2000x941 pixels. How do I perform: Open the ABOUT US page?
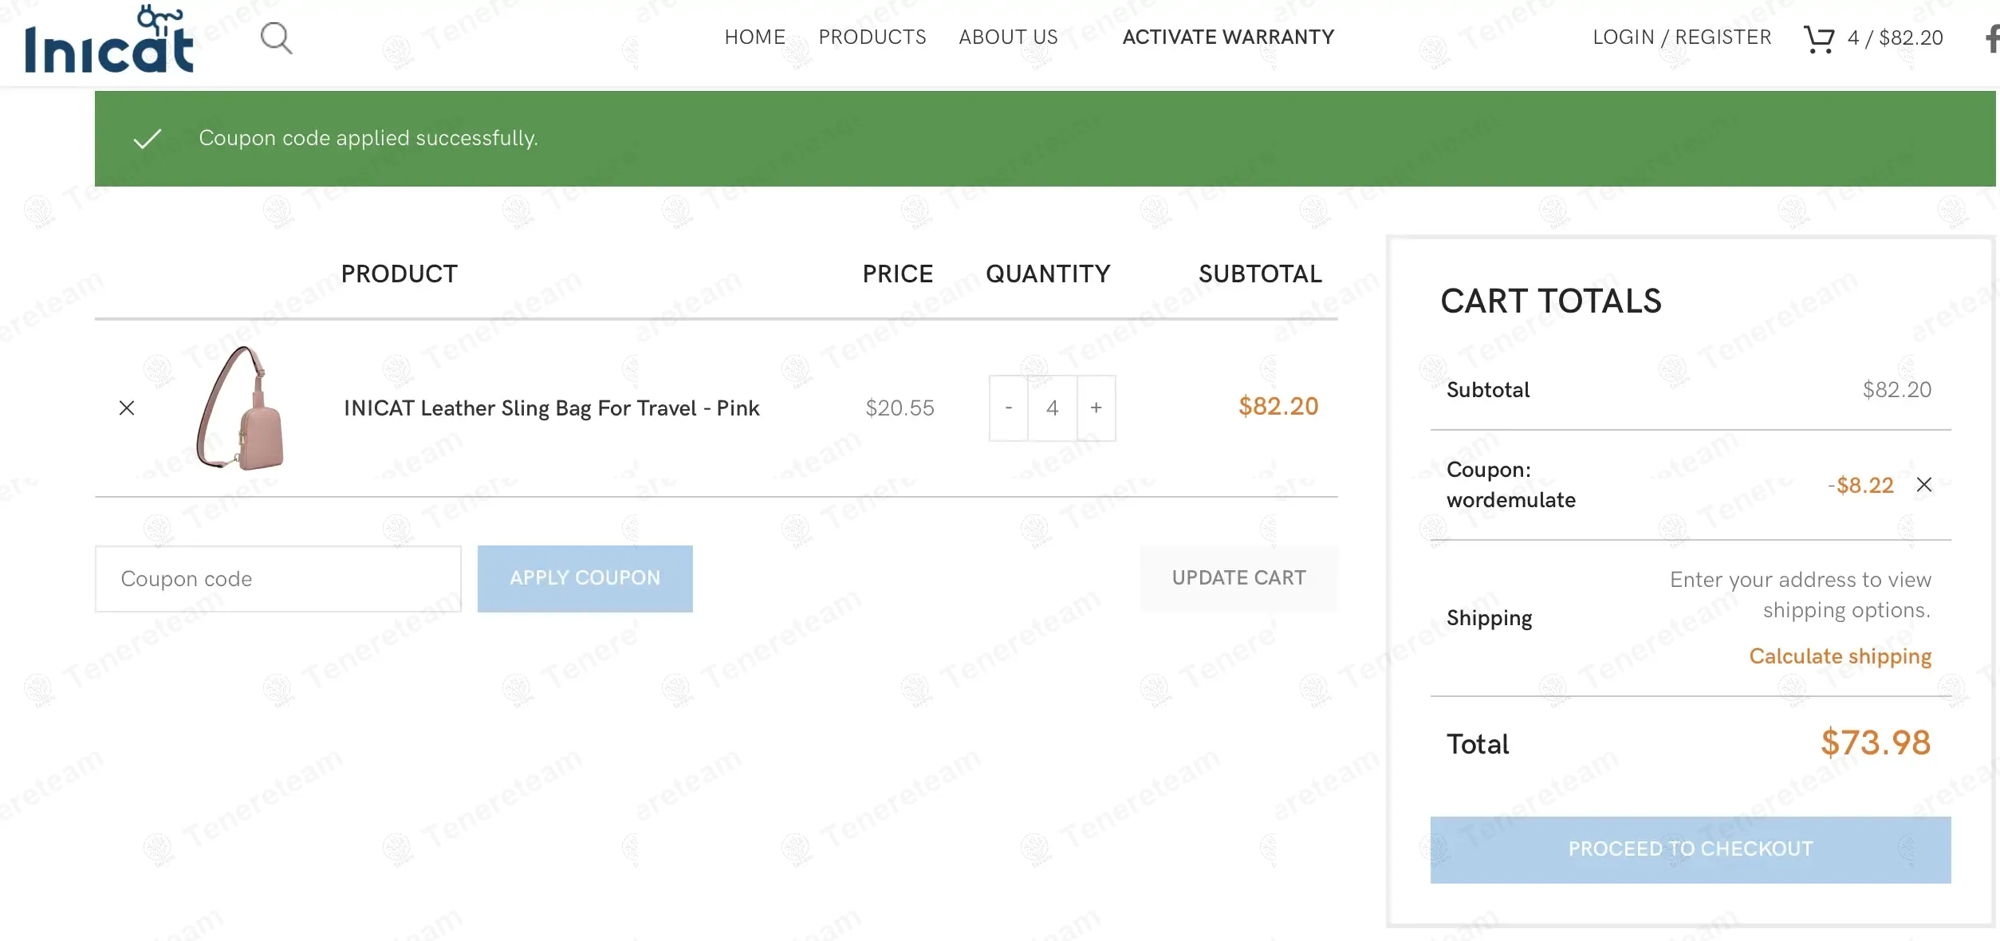click(x=1009, y=37)
